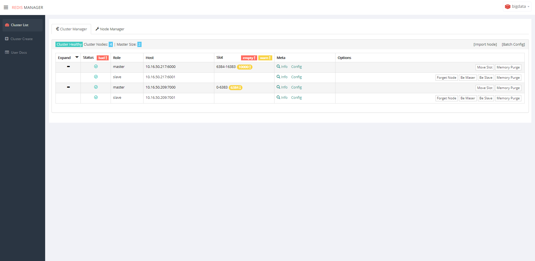Open Config for node 10.16.50.217:6000
This screenshot has width=535, height=261.
(x=296, y=67)
